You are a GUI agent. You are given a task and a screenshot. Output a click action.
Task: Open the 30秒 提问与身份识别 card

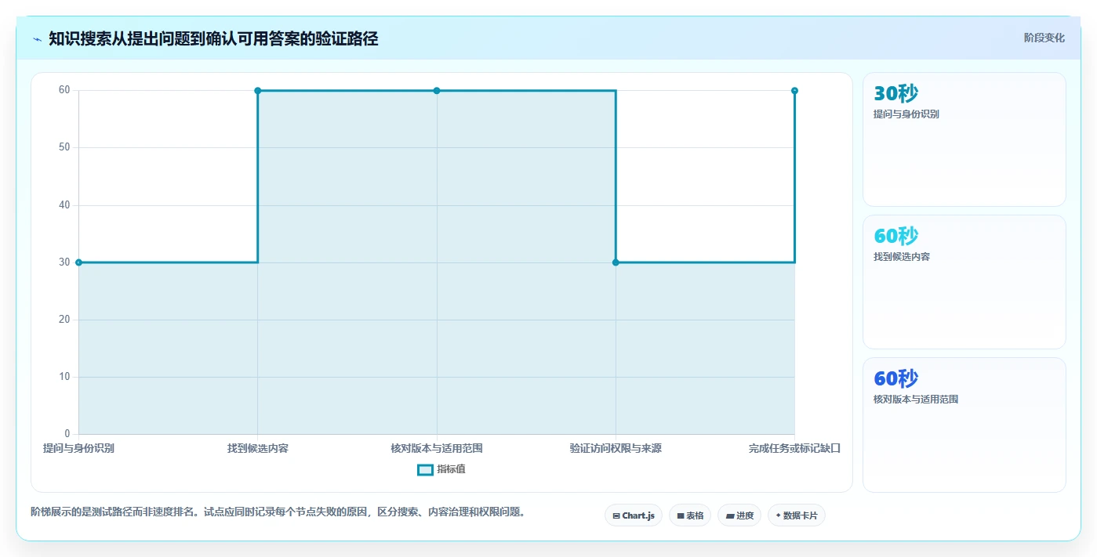(x=964, y=139)
